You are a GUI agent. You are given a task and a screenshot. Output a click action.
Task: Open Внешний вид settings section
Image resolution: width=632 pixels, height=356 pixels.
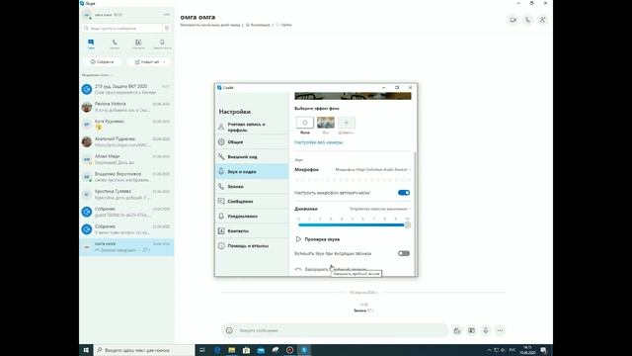pos(252,156)
